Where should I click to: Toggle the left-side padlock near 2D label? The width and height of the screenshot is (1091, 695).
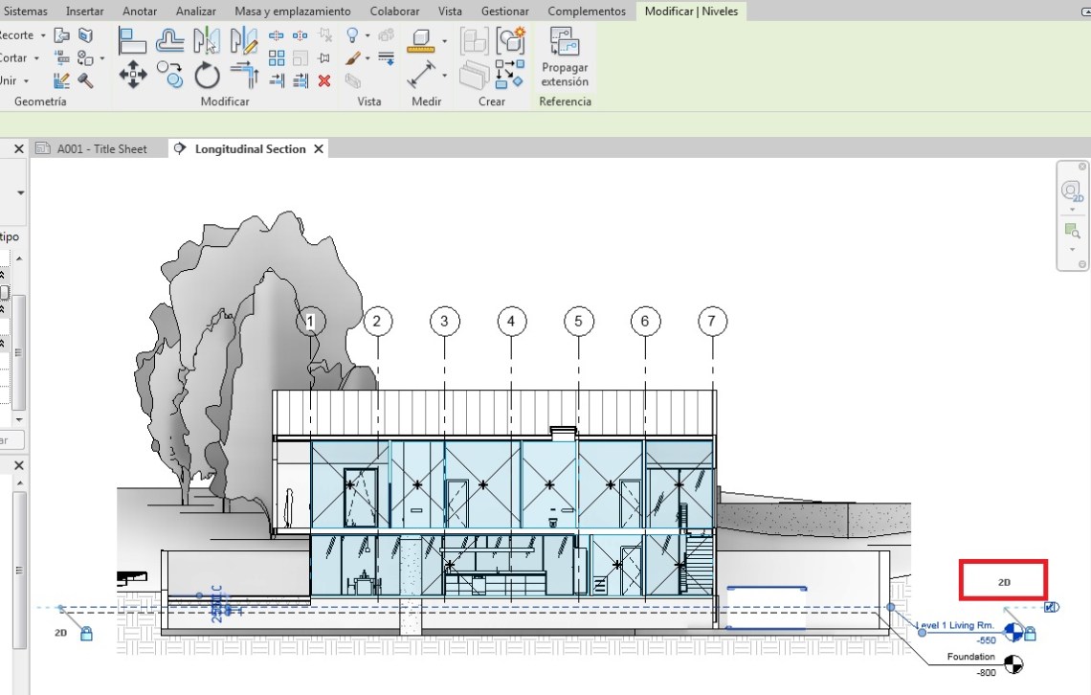(86, 634)
